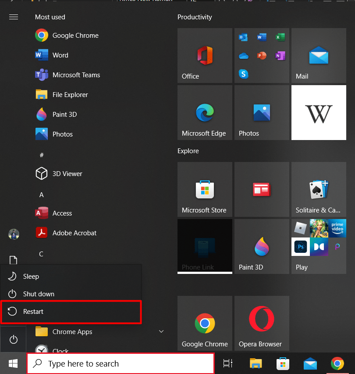The width and height of the screenshot is (355, 374).
Task: Click the A letter index header
Action: tap(42, 195)
